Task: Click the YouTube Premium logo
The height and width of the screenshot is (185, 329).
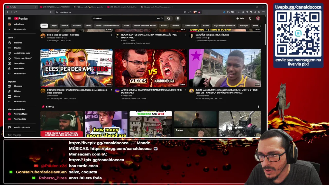Action: point(21,18)
